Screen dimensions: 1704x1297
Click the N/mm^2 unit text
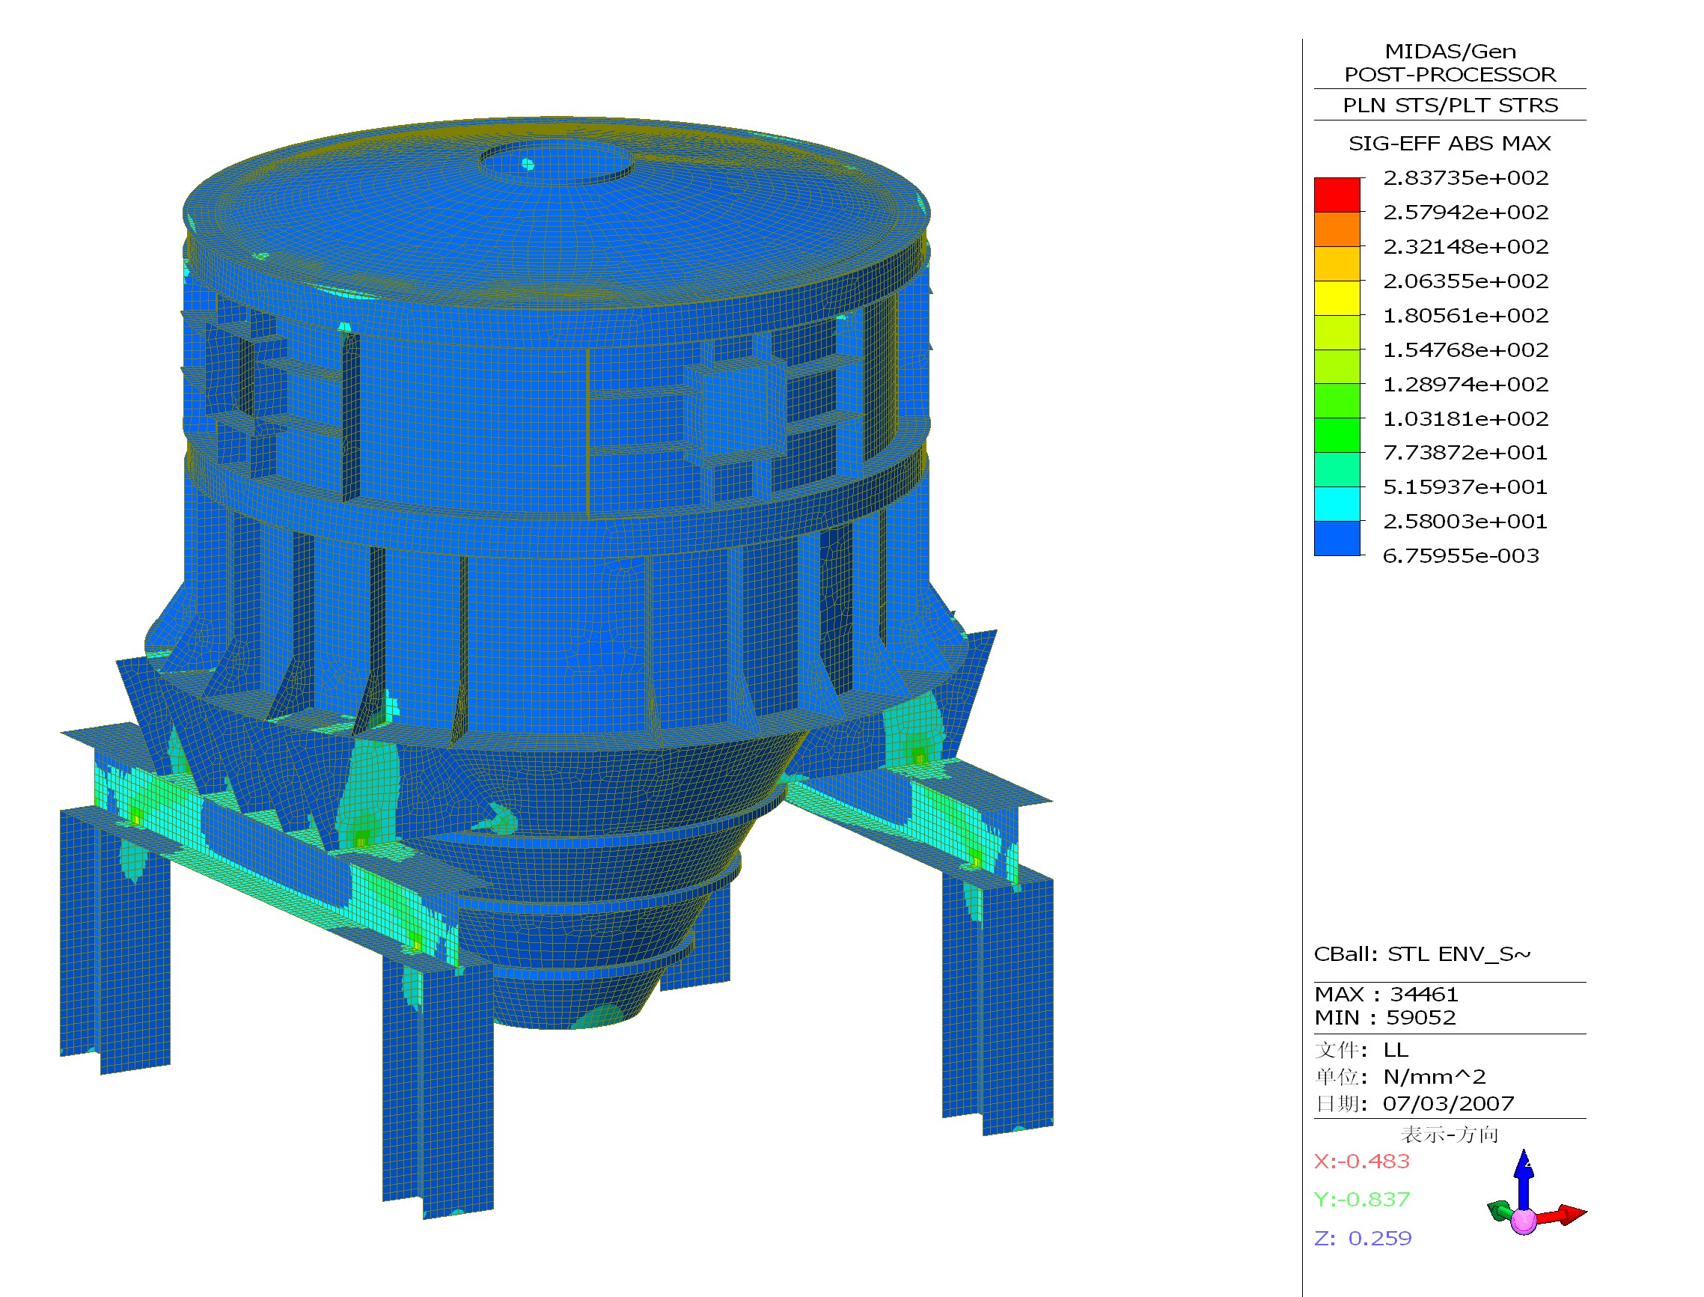click(x=1434, y=1077)
